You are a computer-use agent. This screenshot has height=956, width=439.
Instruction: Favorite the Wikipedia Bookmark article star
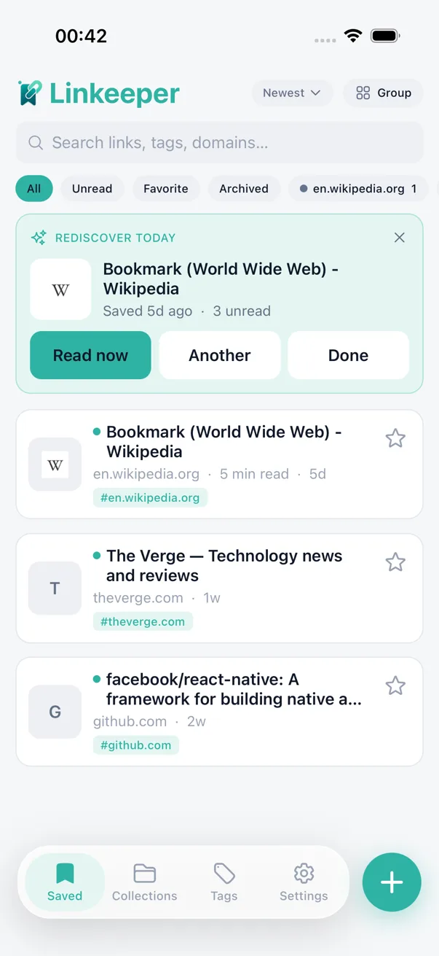tap(395, 438)
